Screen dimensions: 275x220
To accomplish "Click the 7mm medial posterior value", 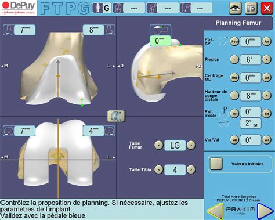I will pyautogui.click(x=25, y=131).
